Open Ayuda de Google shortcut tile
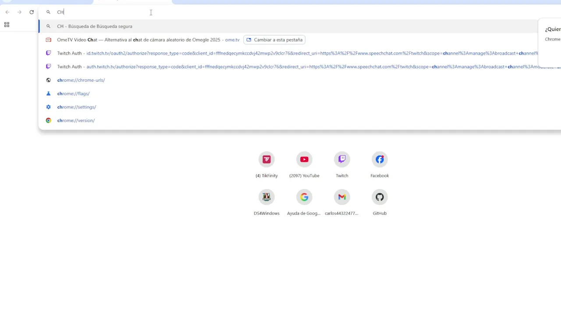The height and width of the screenshot is (315, 561). click(304, 203)
